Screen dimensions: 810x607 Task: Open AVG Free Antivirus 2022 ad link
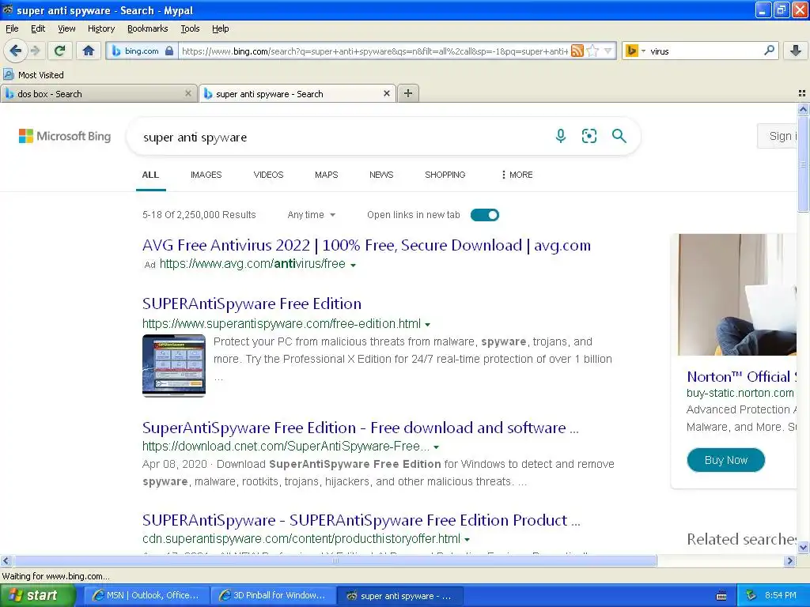pos(366,245)
